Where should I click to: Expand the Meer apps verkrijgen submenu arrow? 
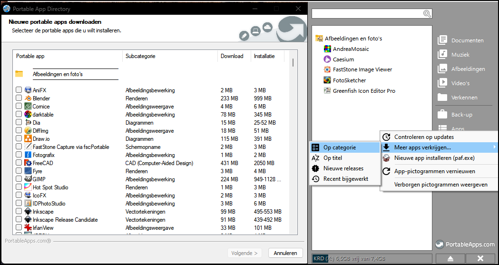[494, 147]
